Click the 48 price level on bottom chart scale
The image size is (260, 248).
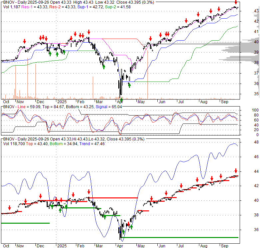coord(256,142)
